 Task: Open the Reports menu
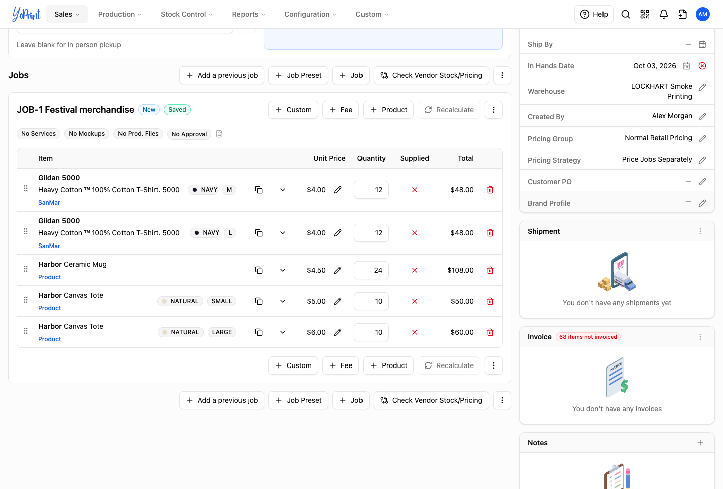249,14
